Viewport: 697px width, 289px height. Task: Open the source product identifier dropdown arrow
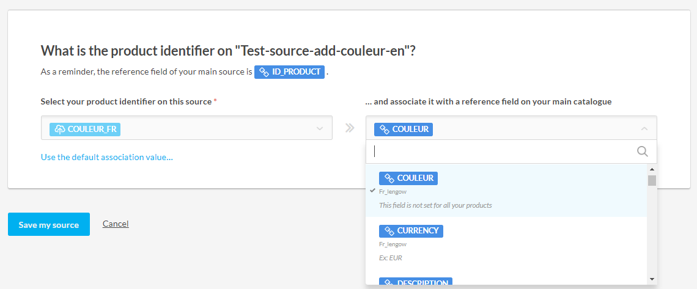[x=319, y=128]
